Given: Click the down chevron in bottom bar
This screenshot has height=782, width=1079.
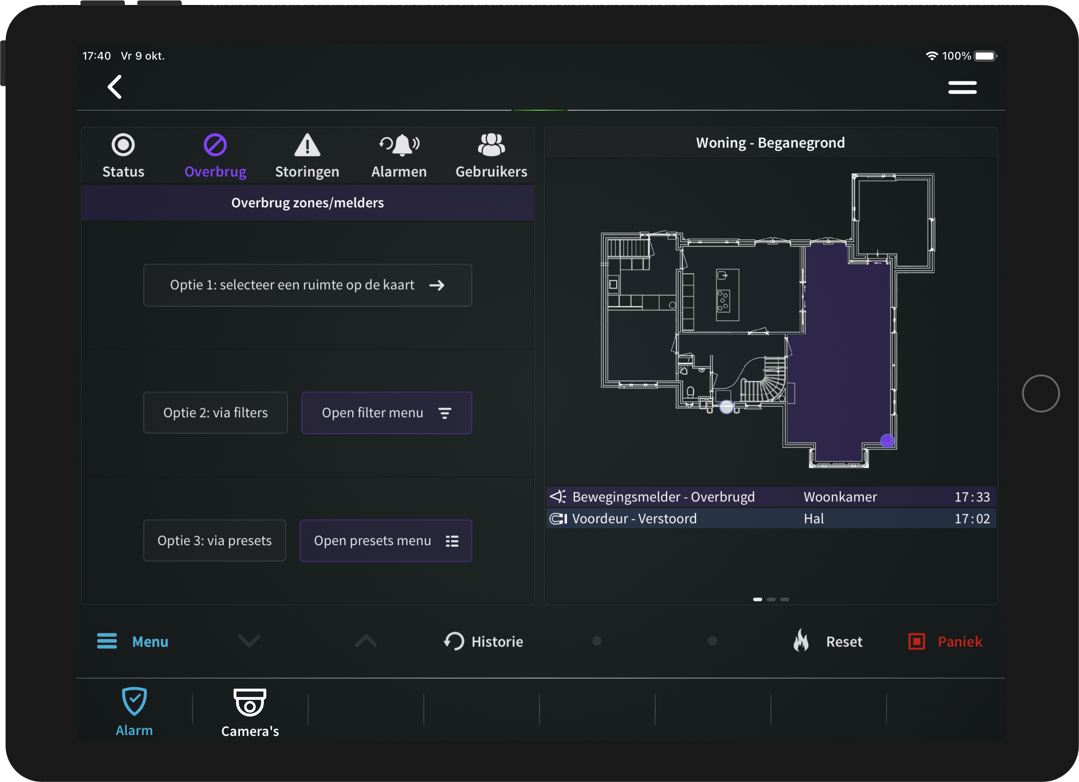Looking at the screenshot, I should (x=249, y=641).
